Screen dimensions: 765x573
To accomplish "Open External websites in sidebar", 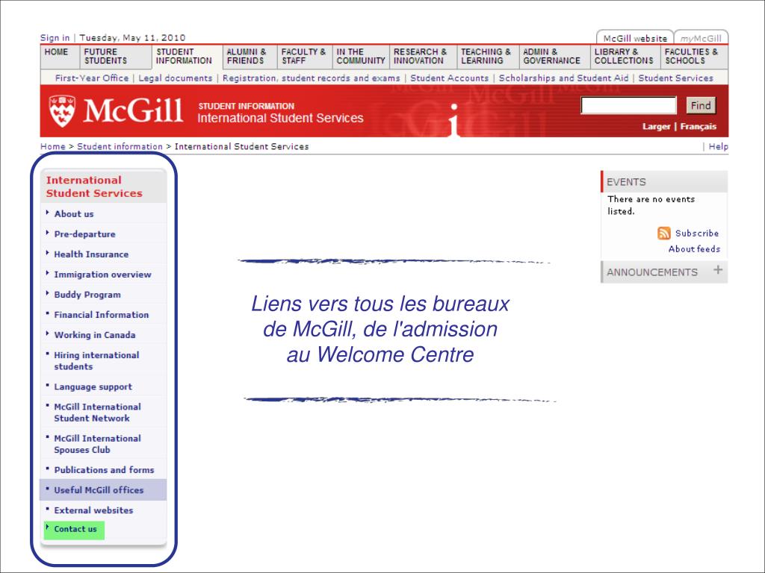I will (x=93, y=510).
